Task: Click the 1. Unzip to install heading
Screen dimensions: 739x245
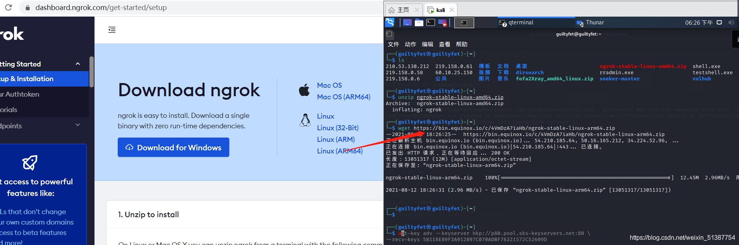Action: click(x=148, y=214)
